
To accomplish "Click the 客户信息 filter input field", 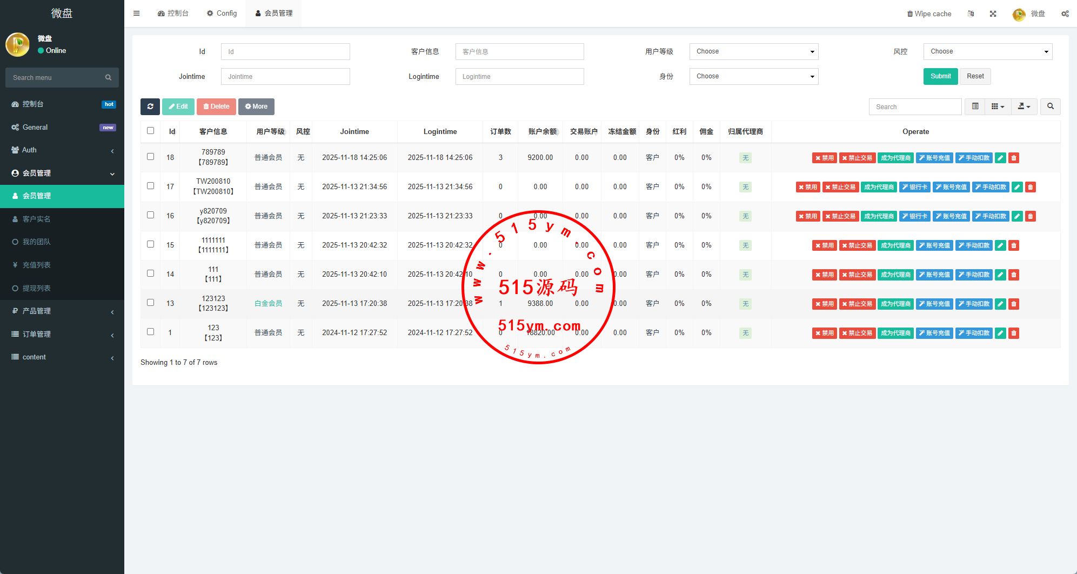I will point(519,51).
